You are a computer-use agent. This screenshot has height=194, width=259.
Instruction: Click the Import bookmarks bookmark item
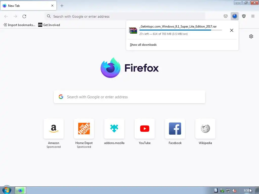point(19,25)
